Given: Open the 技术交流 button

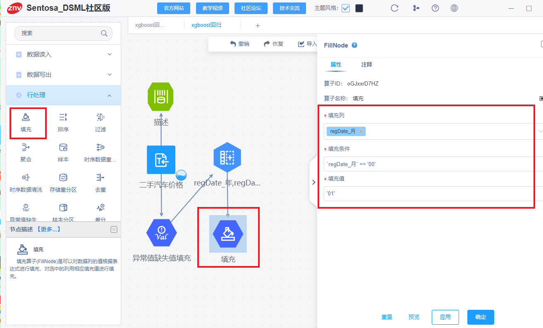Looking at the screenshot, I should click(289, 8).
